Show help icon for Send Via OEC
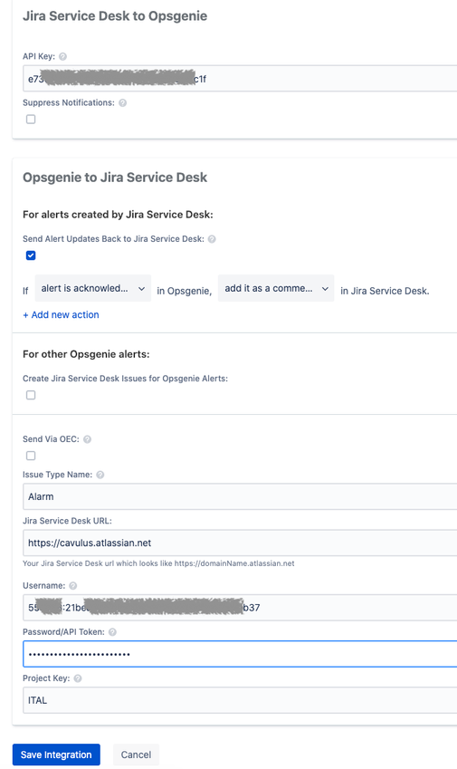Viewport: 457px width, 769px height. click(x=87, y=439)
